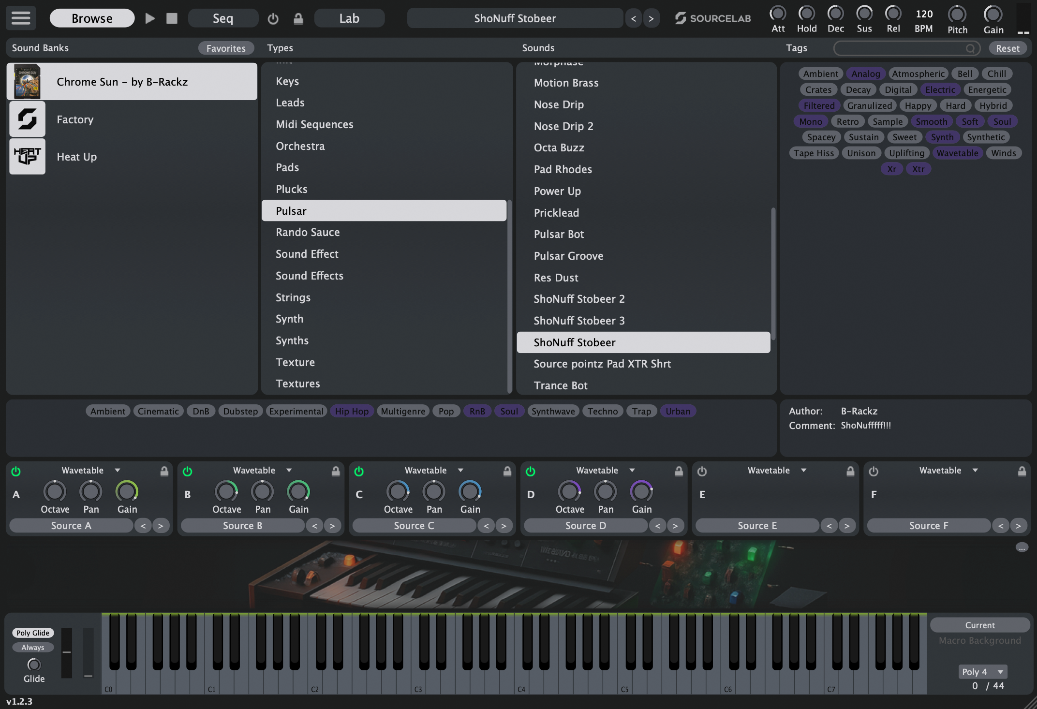Open the hamburger main menu

[21, 18]
